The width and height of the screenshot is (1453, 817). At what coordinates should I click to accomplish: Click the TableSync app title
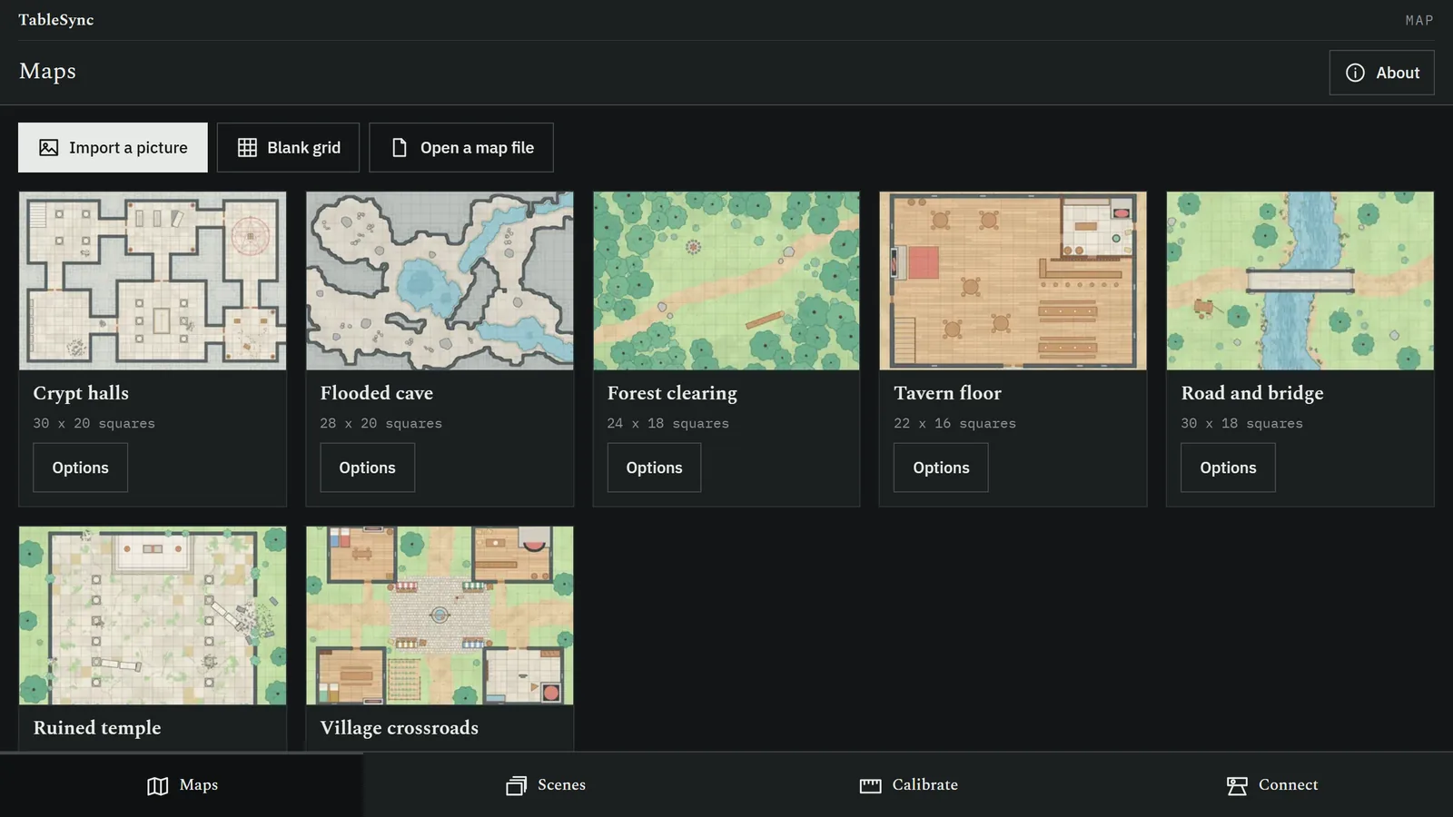point(56,20)
